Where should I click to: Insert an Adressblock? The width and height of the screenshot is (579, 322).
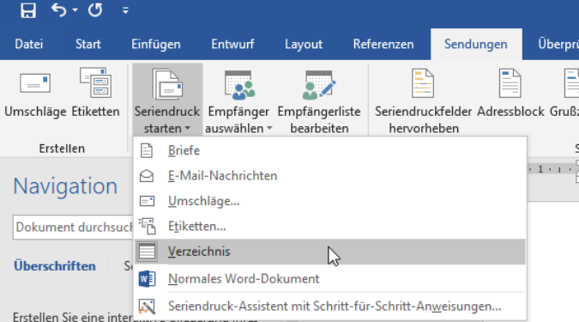510,94
